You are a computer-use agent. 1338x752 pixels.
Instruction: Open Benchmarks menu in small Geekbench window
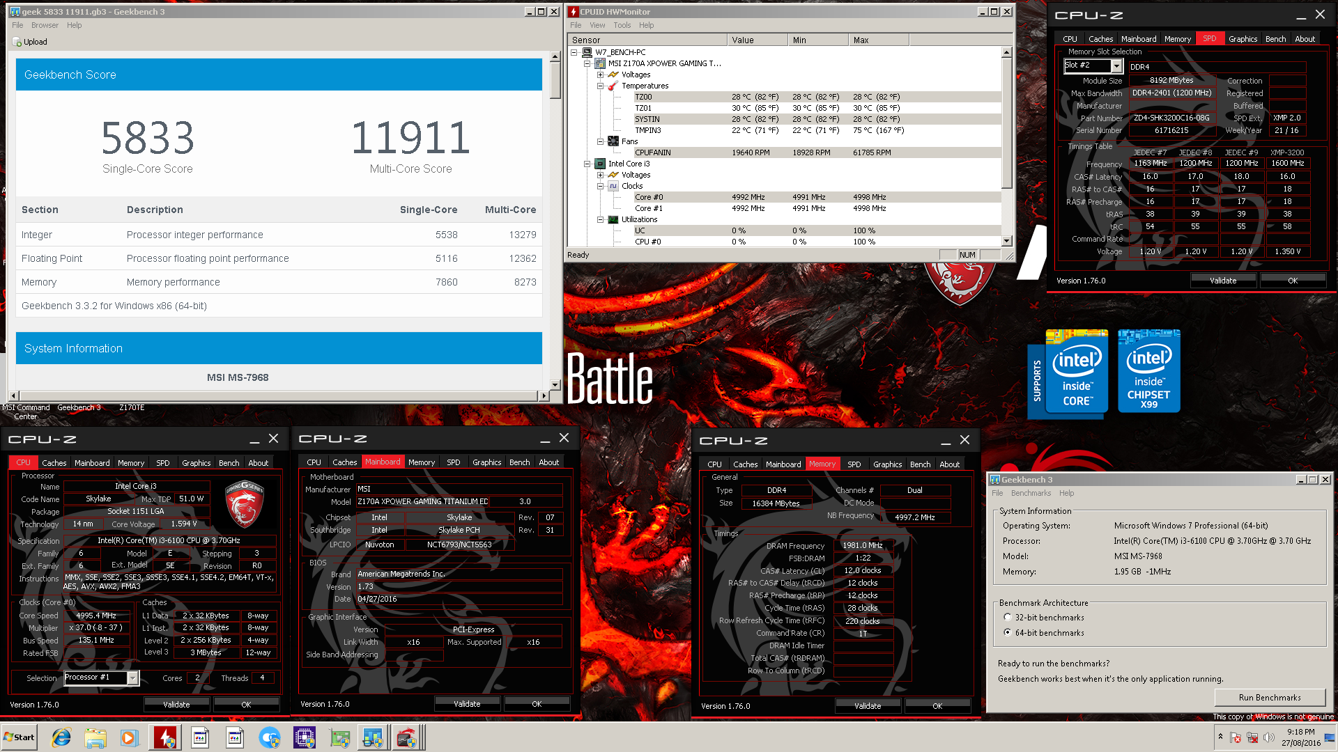click(x=1031, y=493)
